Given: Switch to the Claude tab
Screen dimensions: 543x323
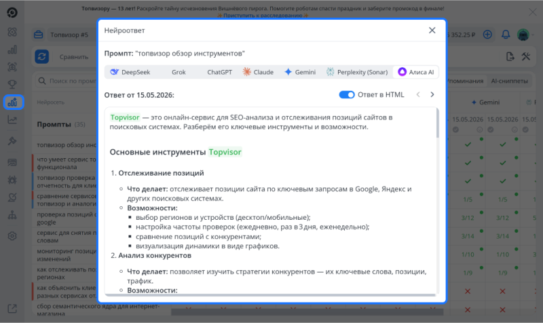Looking at the screenshot, I should (x=258, y=72).
